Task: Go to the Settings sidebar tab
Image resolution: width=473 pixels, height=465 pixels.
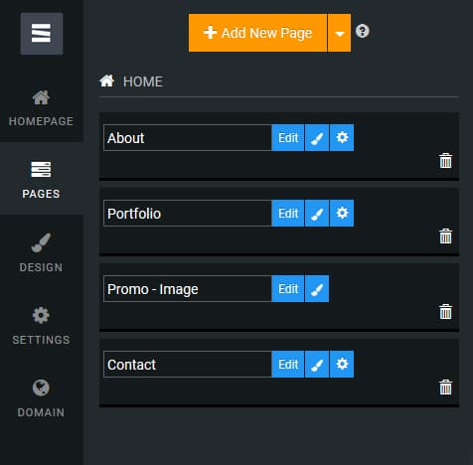Action: (41, 326)
